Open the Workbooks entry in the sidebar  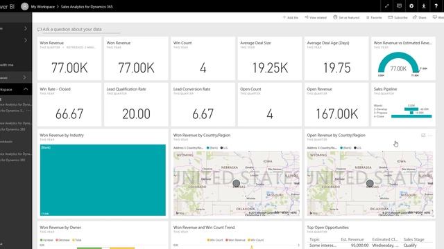[6, 141]
